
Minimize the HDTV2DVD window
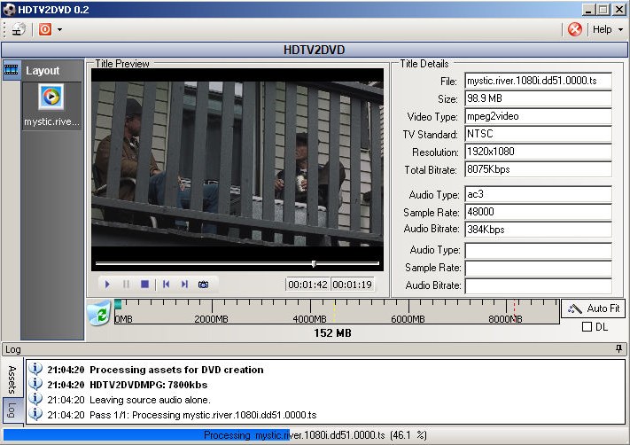(589, 10)
